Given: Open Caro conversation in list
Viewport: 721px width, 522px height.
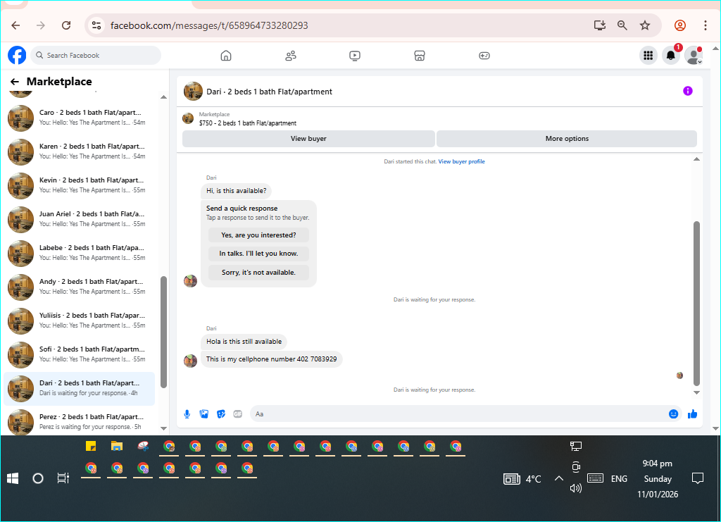Looking at the screenshot, I should (79, 118).
